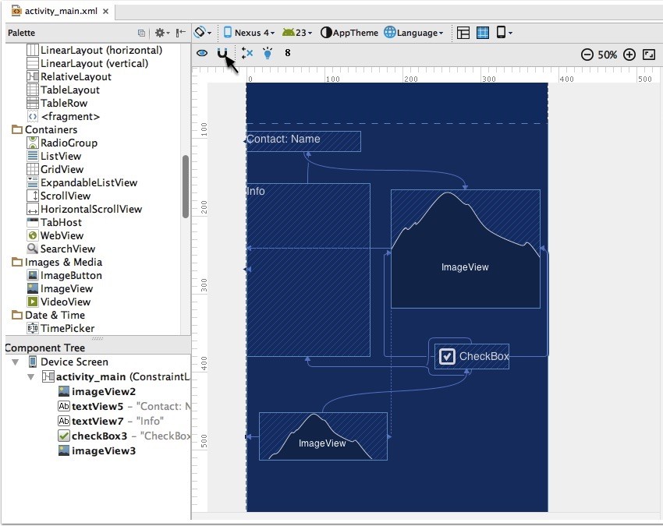
Task: Select textView7 in component tree
Action: pos(111,421)
